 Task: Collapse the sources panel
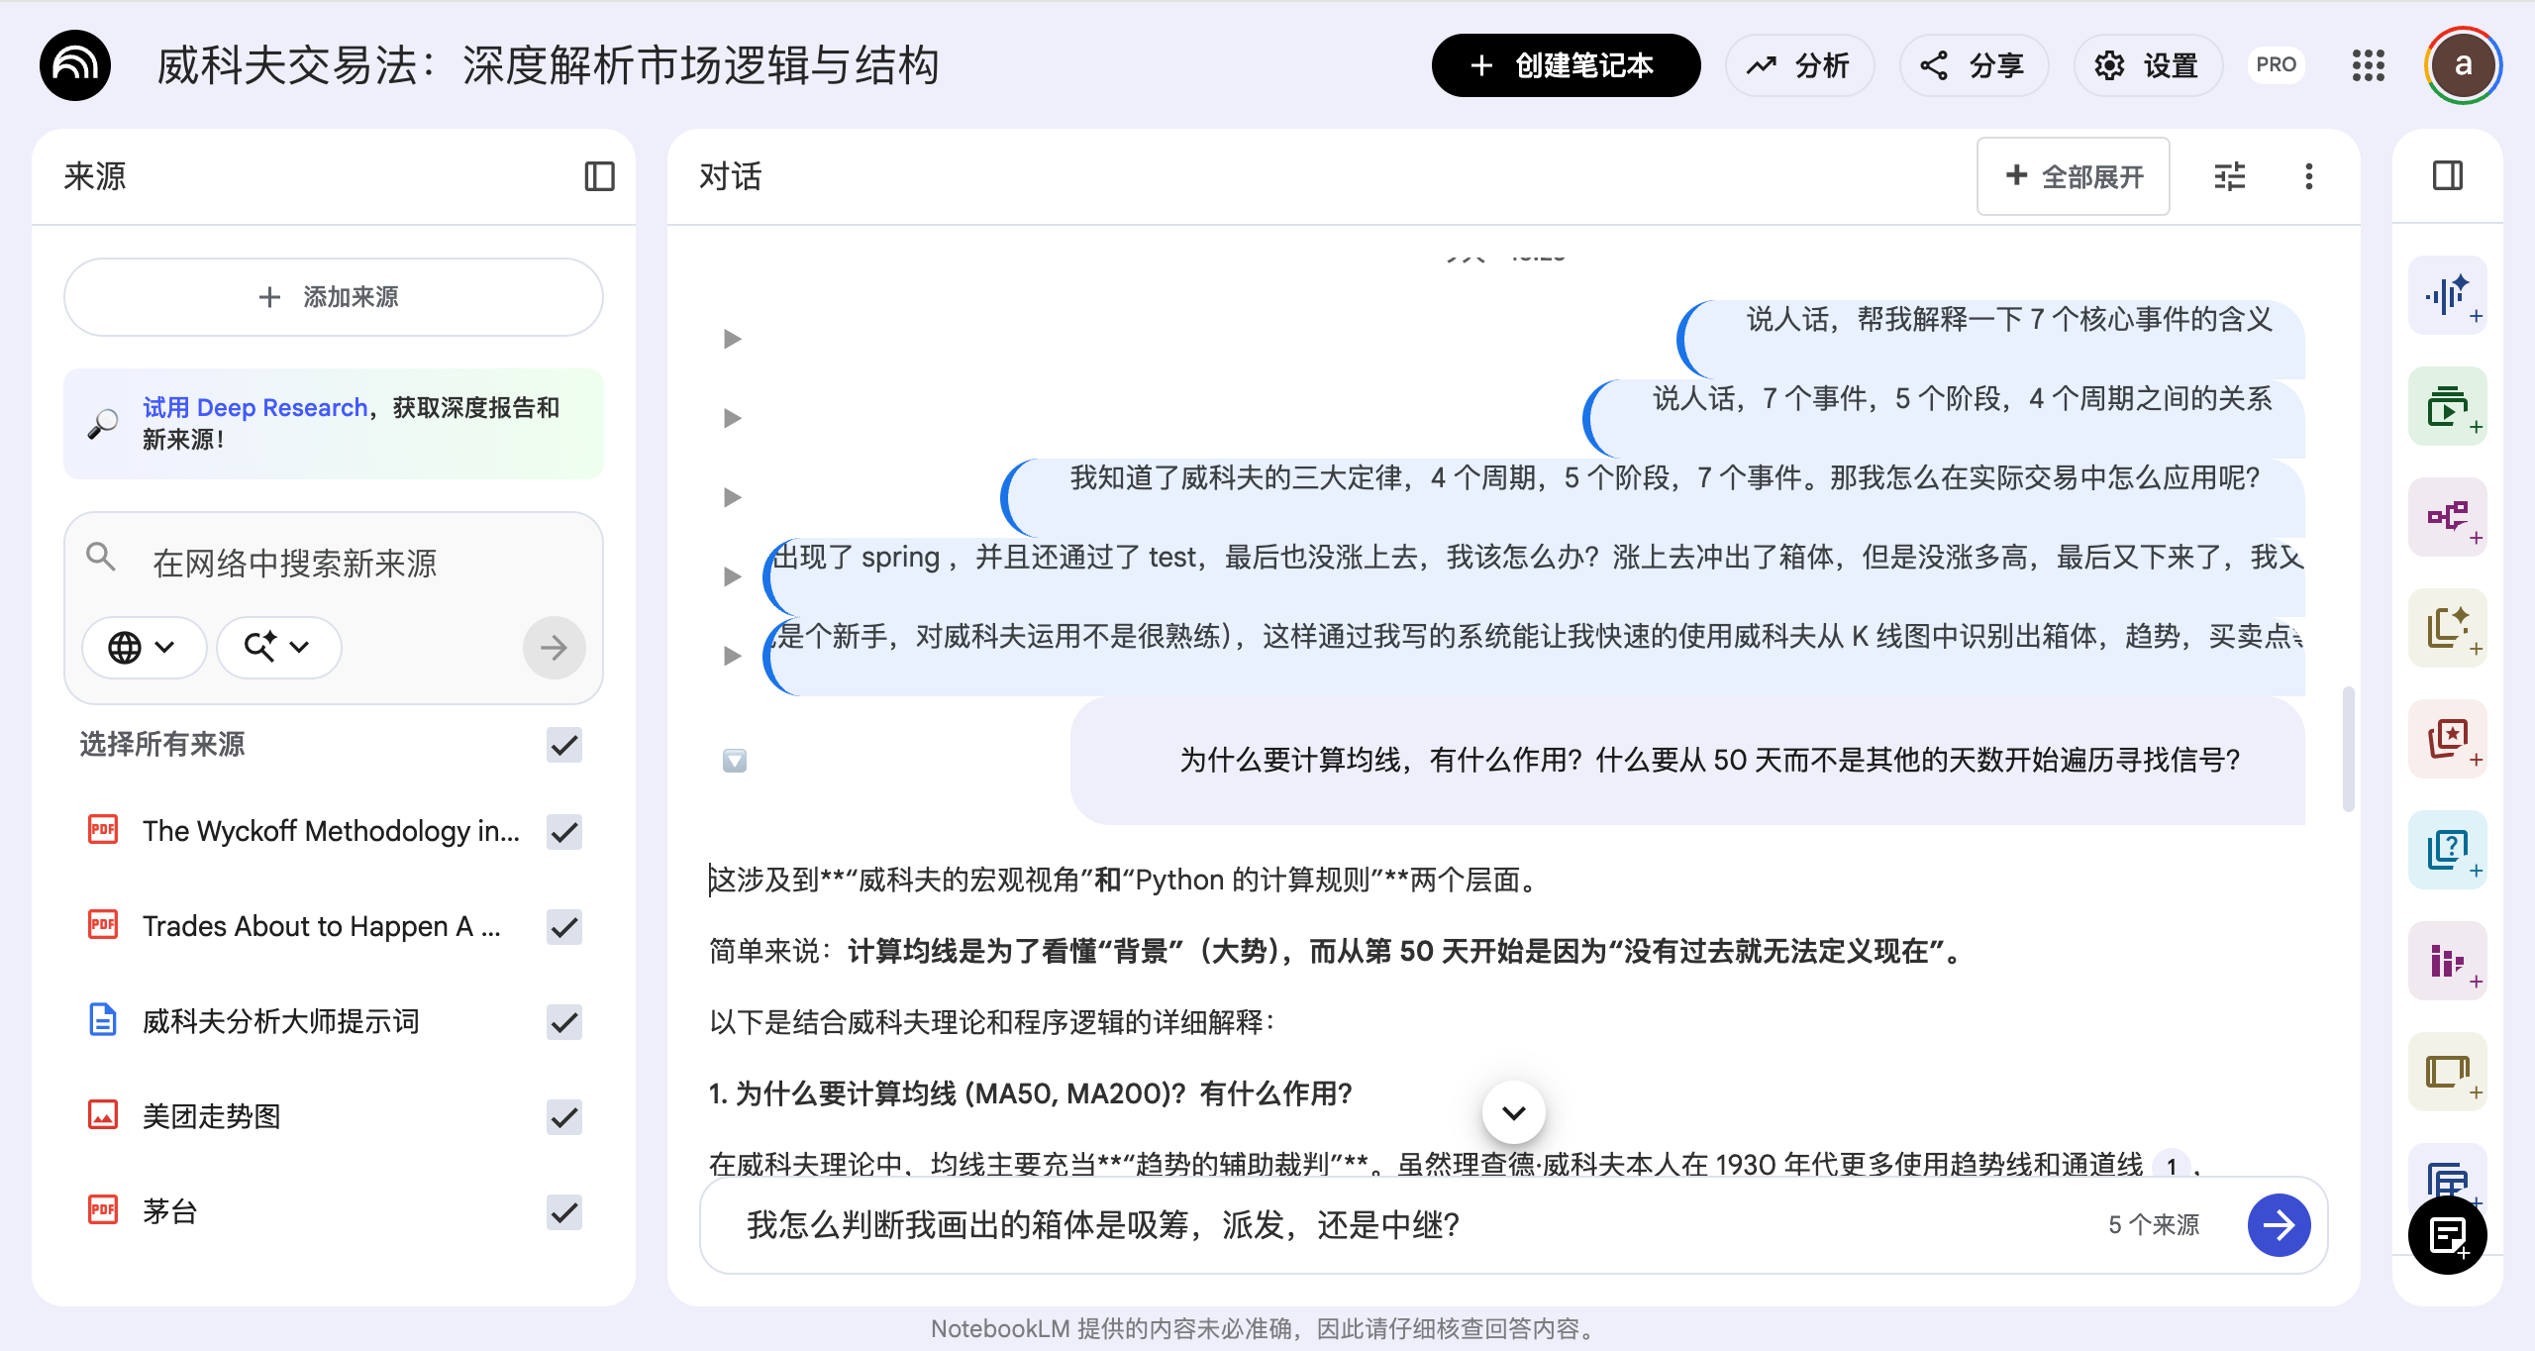click(x=599, y=176)
